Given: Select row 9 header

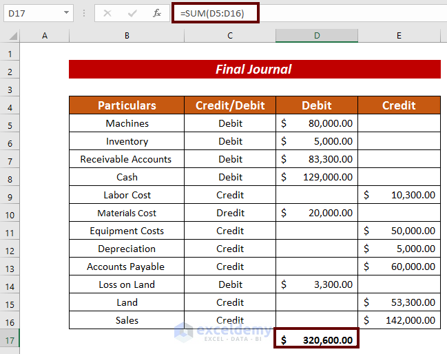Looking at the screenshot, I should click(x=10, y=195).
